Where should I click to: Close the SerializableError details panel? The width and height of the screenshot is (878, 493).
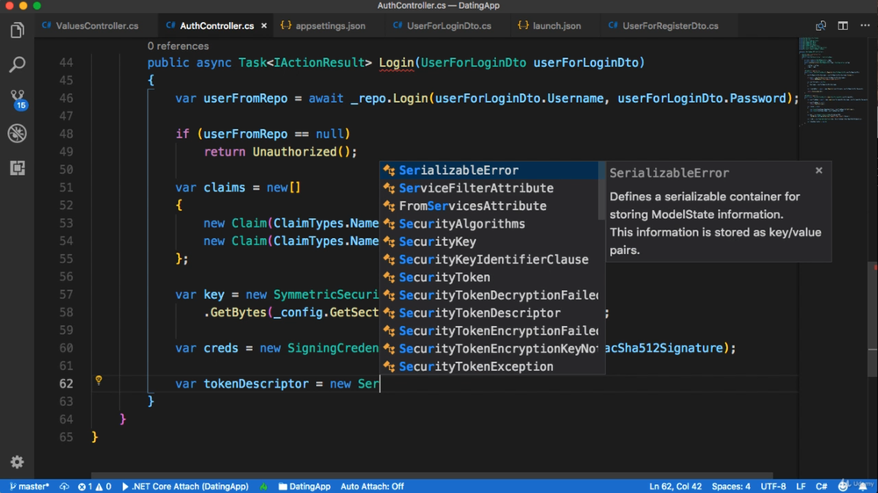point(818,170)
